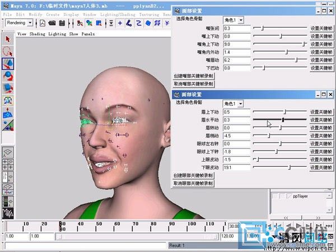Click the go to end of playback button
This screenshot has height=252, width=336.
pyautogui.click(x=329, y=226)
